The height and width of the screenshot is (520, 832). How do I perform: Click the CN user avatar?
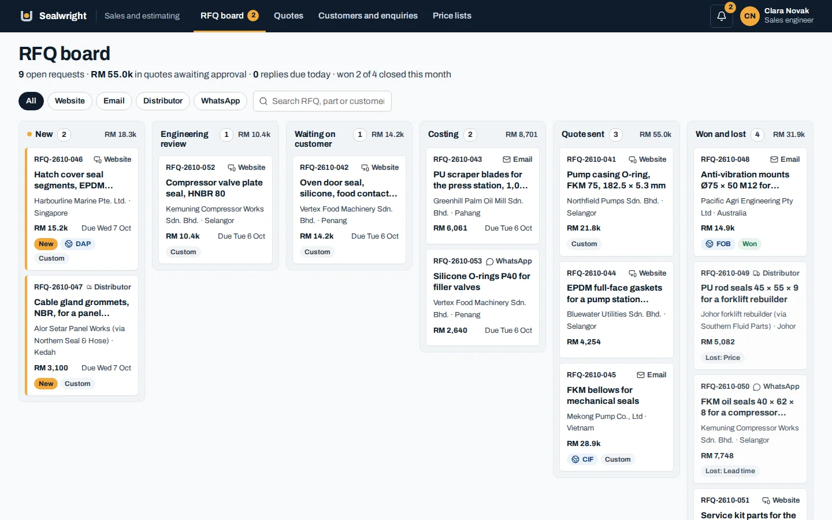point(750,16)
